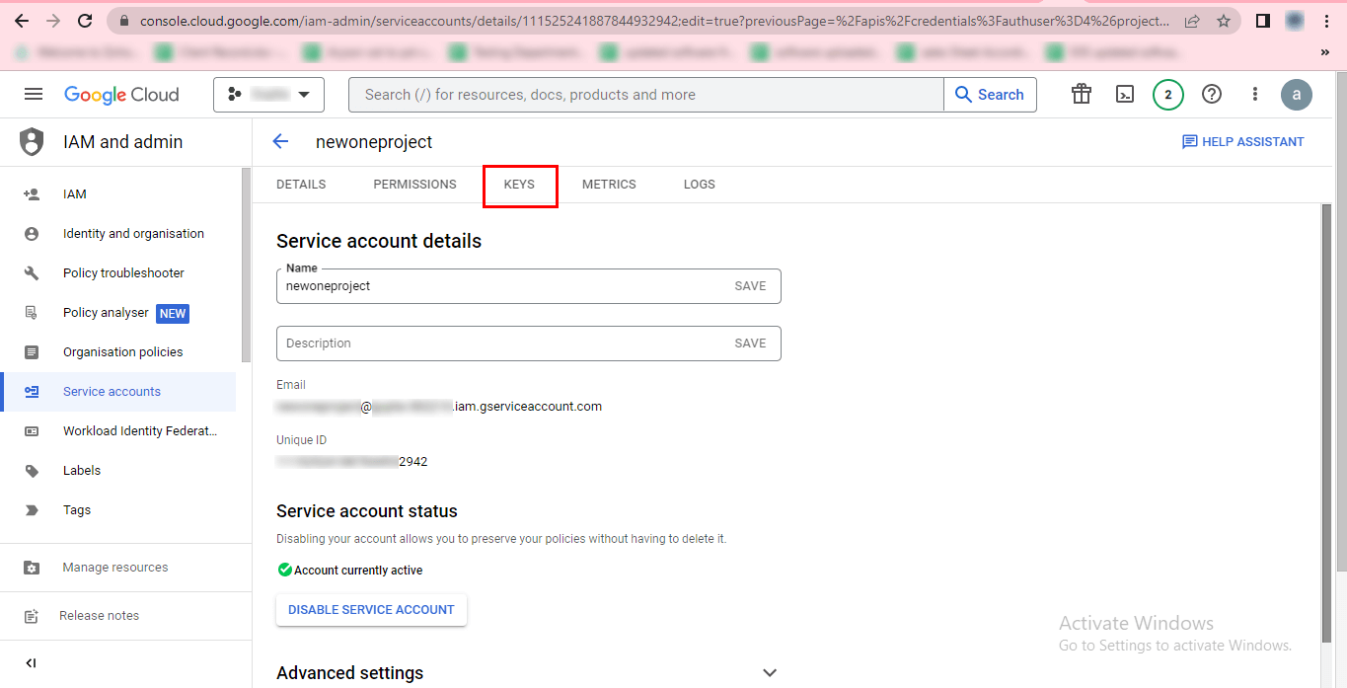Switch to the Details tab
Image resolution: width=1347 pixels, height=688 pixels.
(x=301, y=185)
